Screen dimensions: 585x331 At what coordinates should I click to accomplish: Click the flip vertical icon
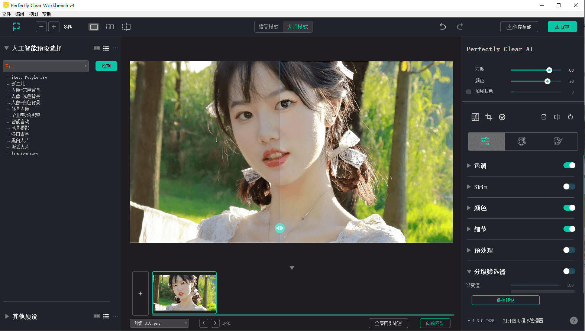click(544, 117)
